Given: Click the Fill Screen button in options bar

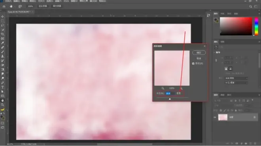Looking at the screenshot, I should click(x=57, y=6).
